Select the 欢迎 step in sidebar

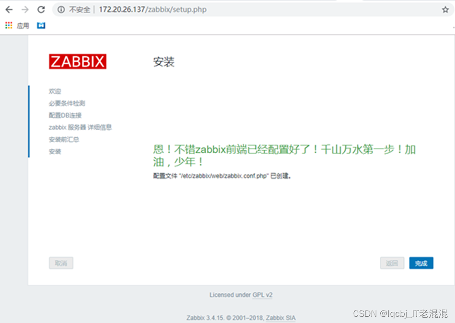pos(55,91)
